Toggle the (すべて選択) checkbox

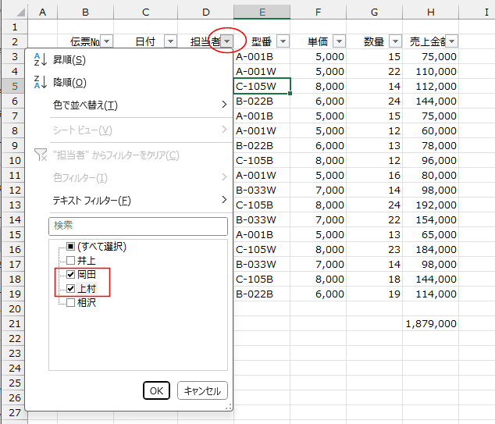click(71, 246)
